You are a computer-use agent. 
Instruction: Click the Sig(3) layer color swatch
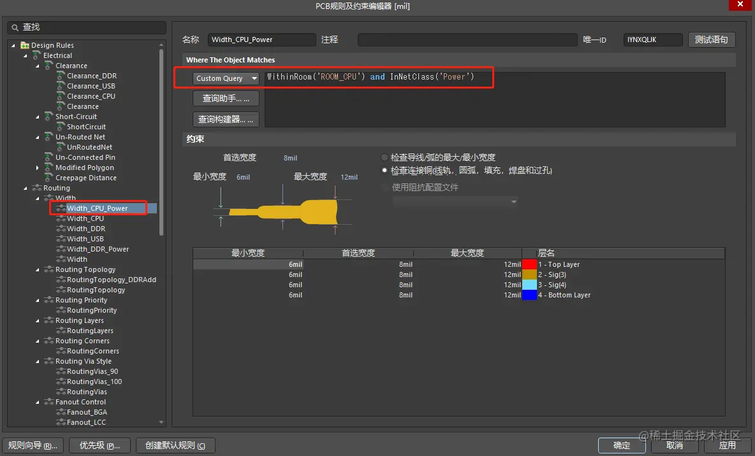[530, 274]
